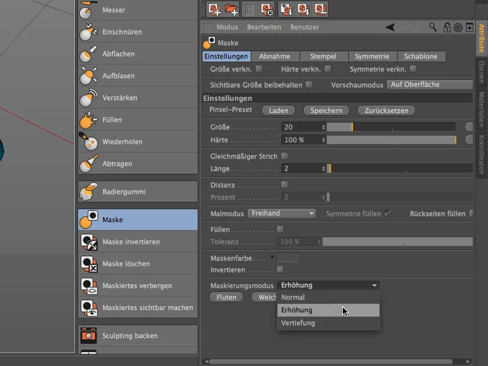Select the Messer sculpt tool

pos(138,10)
